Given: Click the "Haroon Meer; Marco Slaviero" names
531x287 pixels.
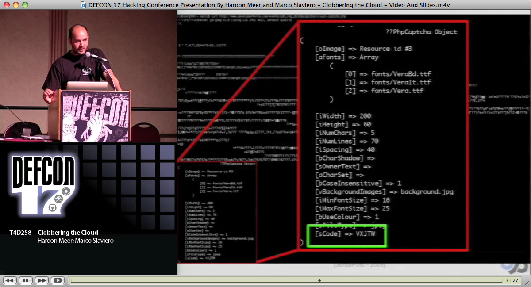Looking at the screenshot, I should pos(76,241).
